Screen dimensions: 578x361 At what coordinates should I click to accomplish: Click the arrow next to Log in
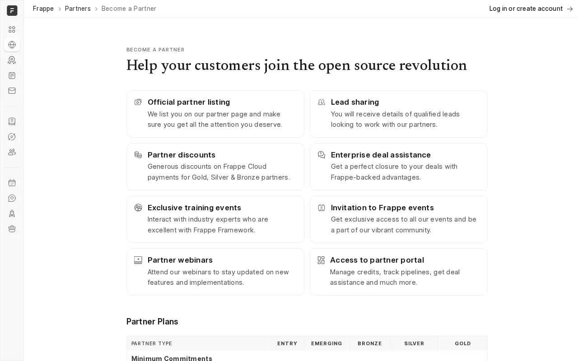(x=570, y=9)
